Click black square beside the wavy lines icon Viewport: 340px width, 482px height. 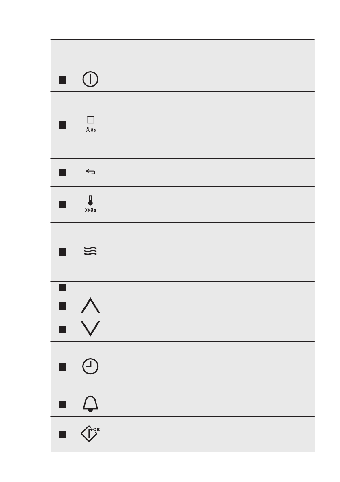pos(62,252)
